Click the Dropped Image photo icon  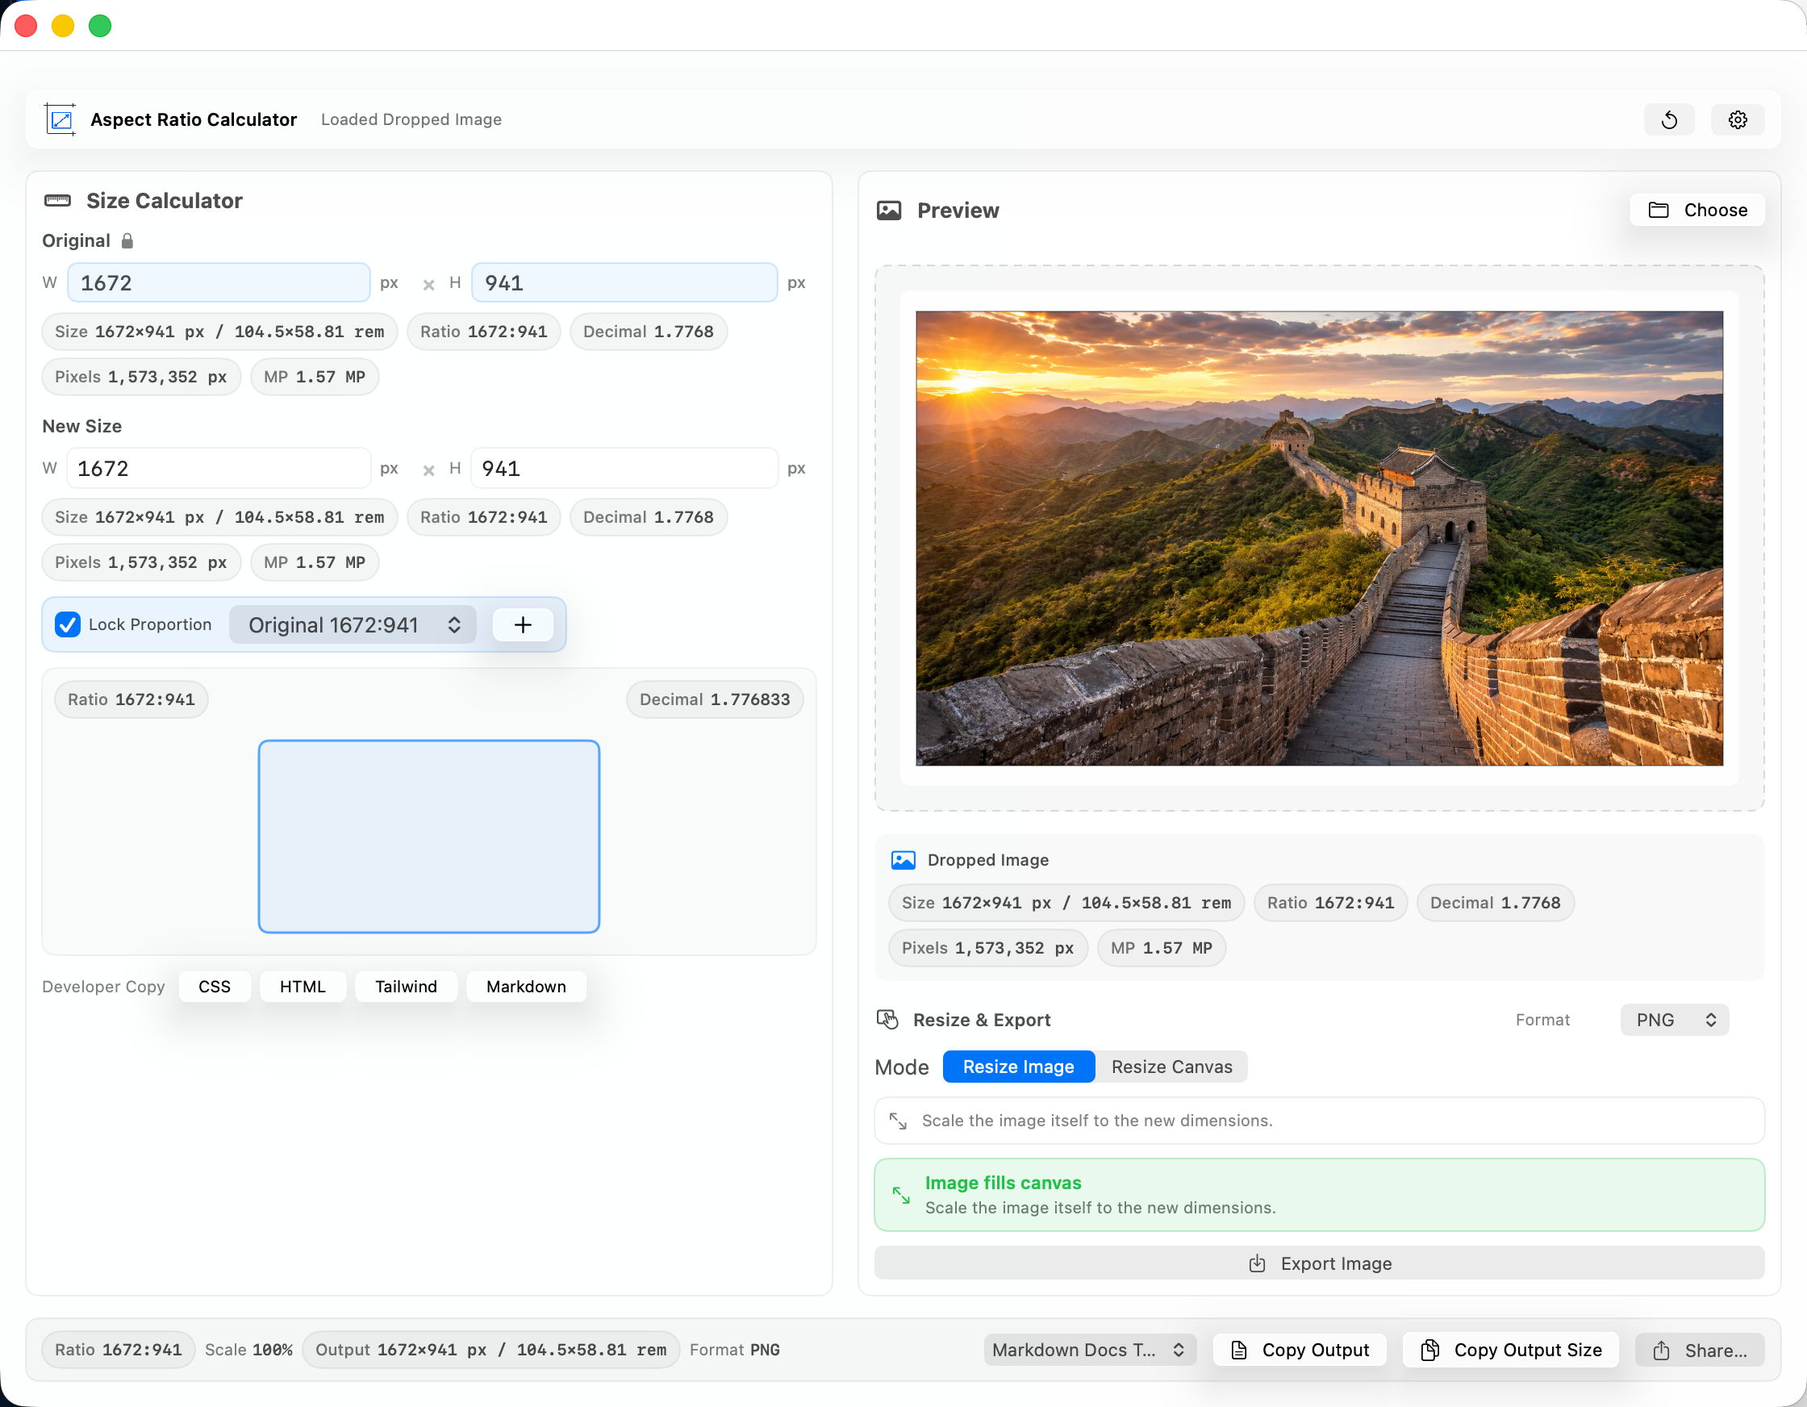[x=903, y=860]
